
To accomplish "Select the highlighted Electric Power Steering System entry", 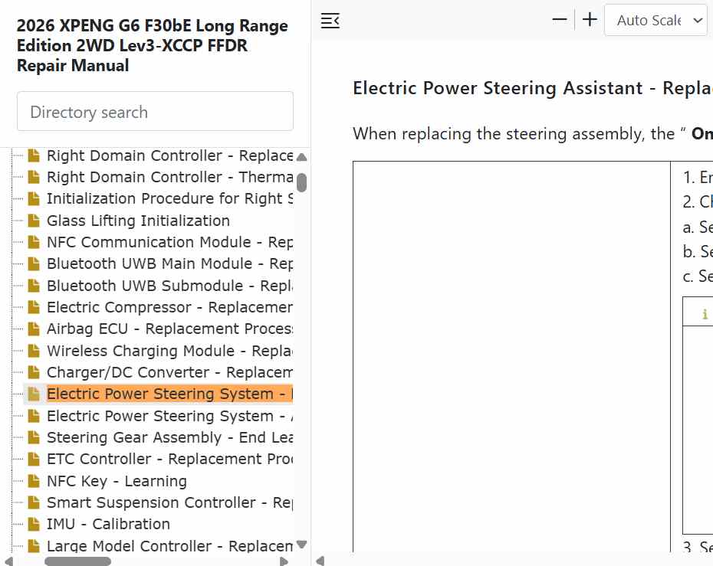I will pos(169,394).
